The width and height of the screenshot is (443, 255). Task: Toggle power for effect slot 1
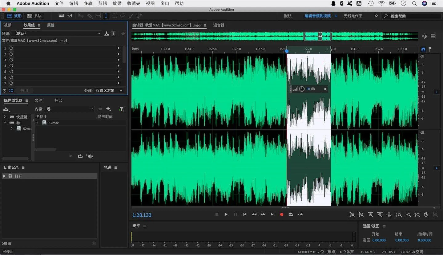pyautogui.click(x=11, y=48)
